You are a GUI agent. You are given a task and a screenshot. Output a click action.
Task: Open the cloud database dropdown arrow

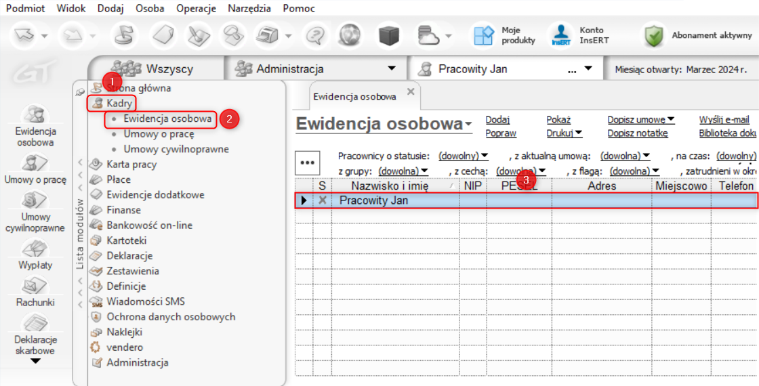click(448, 36)
